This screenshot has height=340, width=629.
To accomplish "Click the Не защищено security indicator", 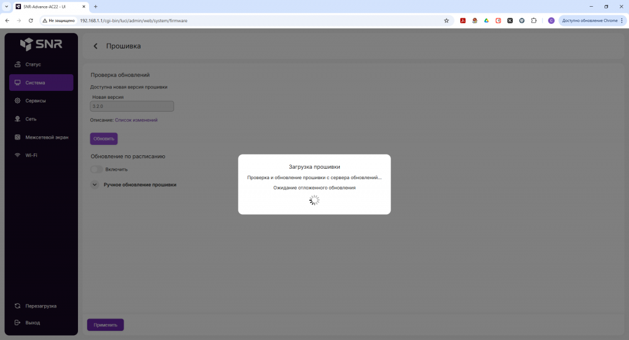I will [x=58, y=20].
